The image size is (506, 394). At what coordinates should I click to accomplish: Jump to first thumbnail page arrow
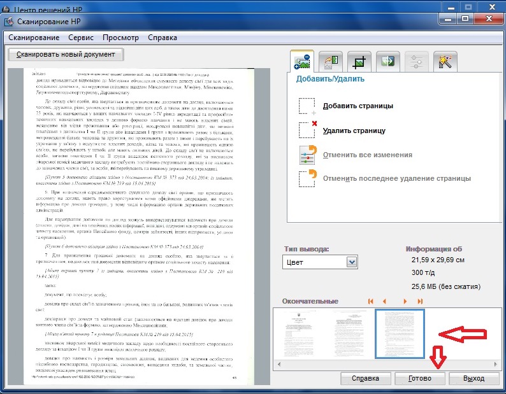click(x=370, y=301)
